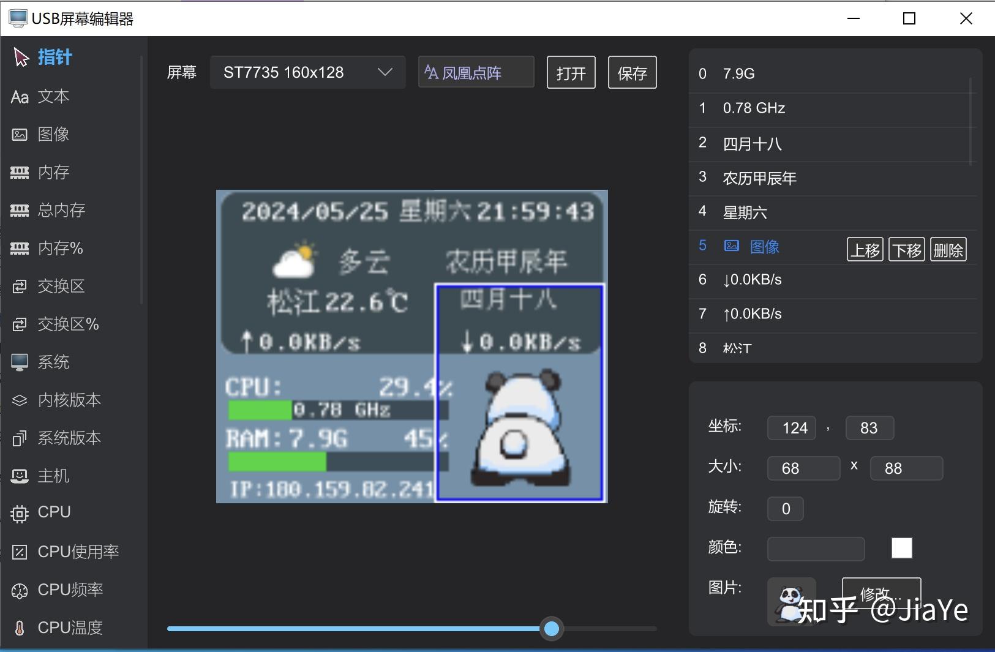Screen dimensions: 995x652
Task: Add the 系统 system widget
Action: 40,362
